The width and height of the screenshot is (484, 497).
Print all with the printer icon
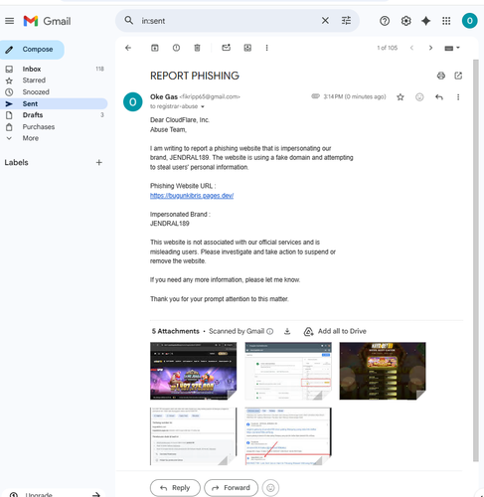(x=441, y=76)
